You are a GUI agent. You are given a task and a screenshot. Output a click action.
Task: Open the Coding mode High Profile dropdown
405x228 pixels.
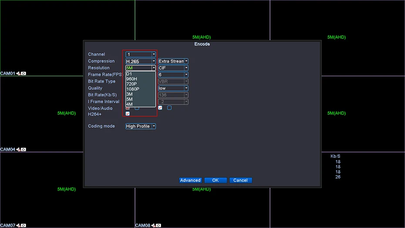click(141, 126)
